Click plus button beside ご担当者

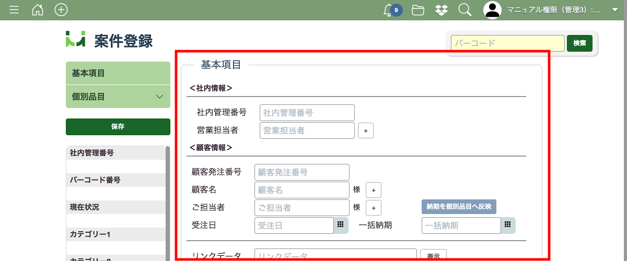click(x=373, y=208)
